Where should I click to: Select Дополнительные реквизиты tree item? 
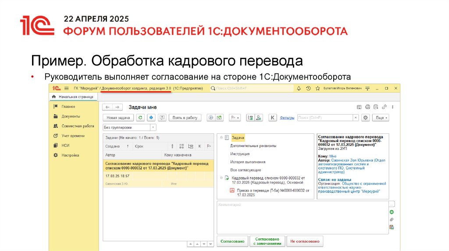(253, 146)
